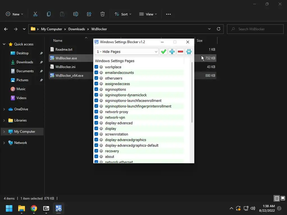
Task: Add a new page with the blue plus button
Action: (172, 52)
